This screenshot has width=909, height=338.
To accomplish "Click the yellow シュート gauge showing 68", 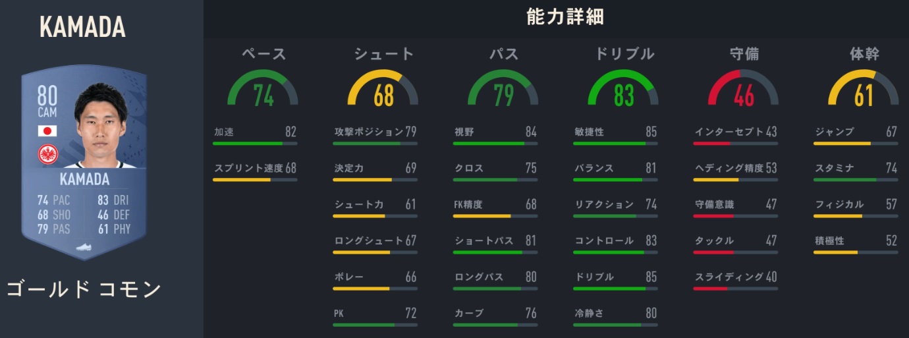I will pos(383,89).
